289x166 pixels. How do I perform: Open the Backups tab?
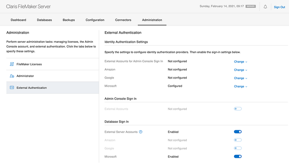pos(69,20)
